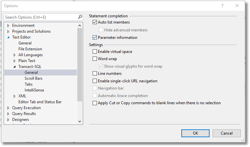Click the Cancel button
250x147 pixels.
tap(226, 133)
